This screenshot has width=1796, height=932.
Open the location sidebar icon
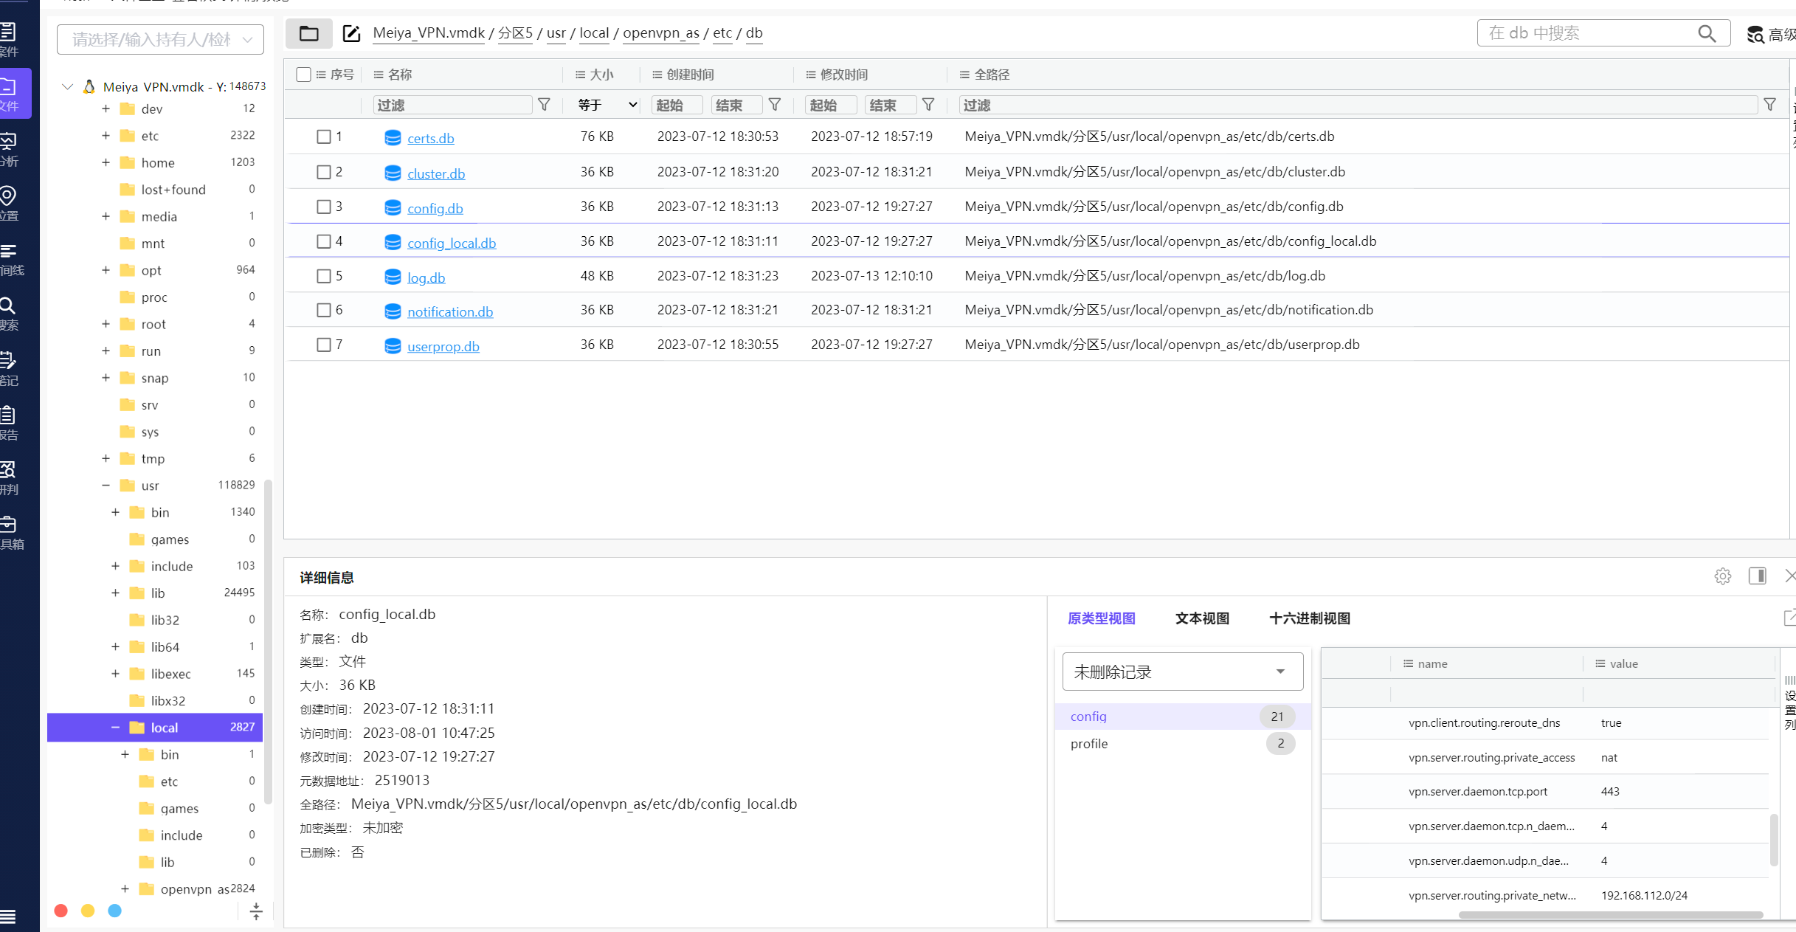9,197
